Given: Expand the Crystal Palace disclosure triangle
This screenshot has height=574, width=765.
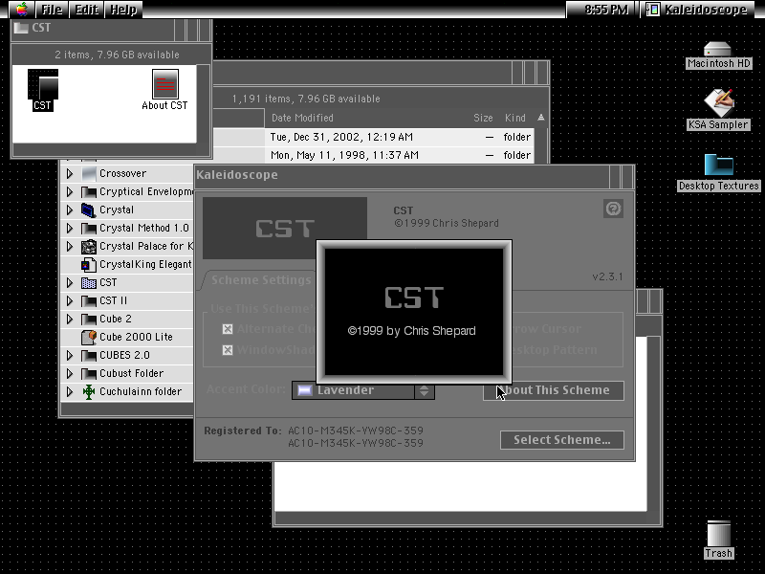Looking at the screenshot, I should [x=70, y=247].
